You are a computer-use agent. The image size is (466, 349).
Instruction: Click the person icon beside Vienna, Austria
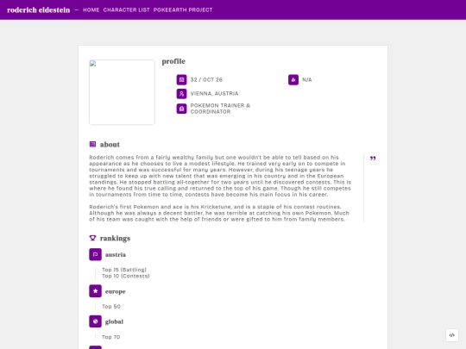(x=181, y=94)
